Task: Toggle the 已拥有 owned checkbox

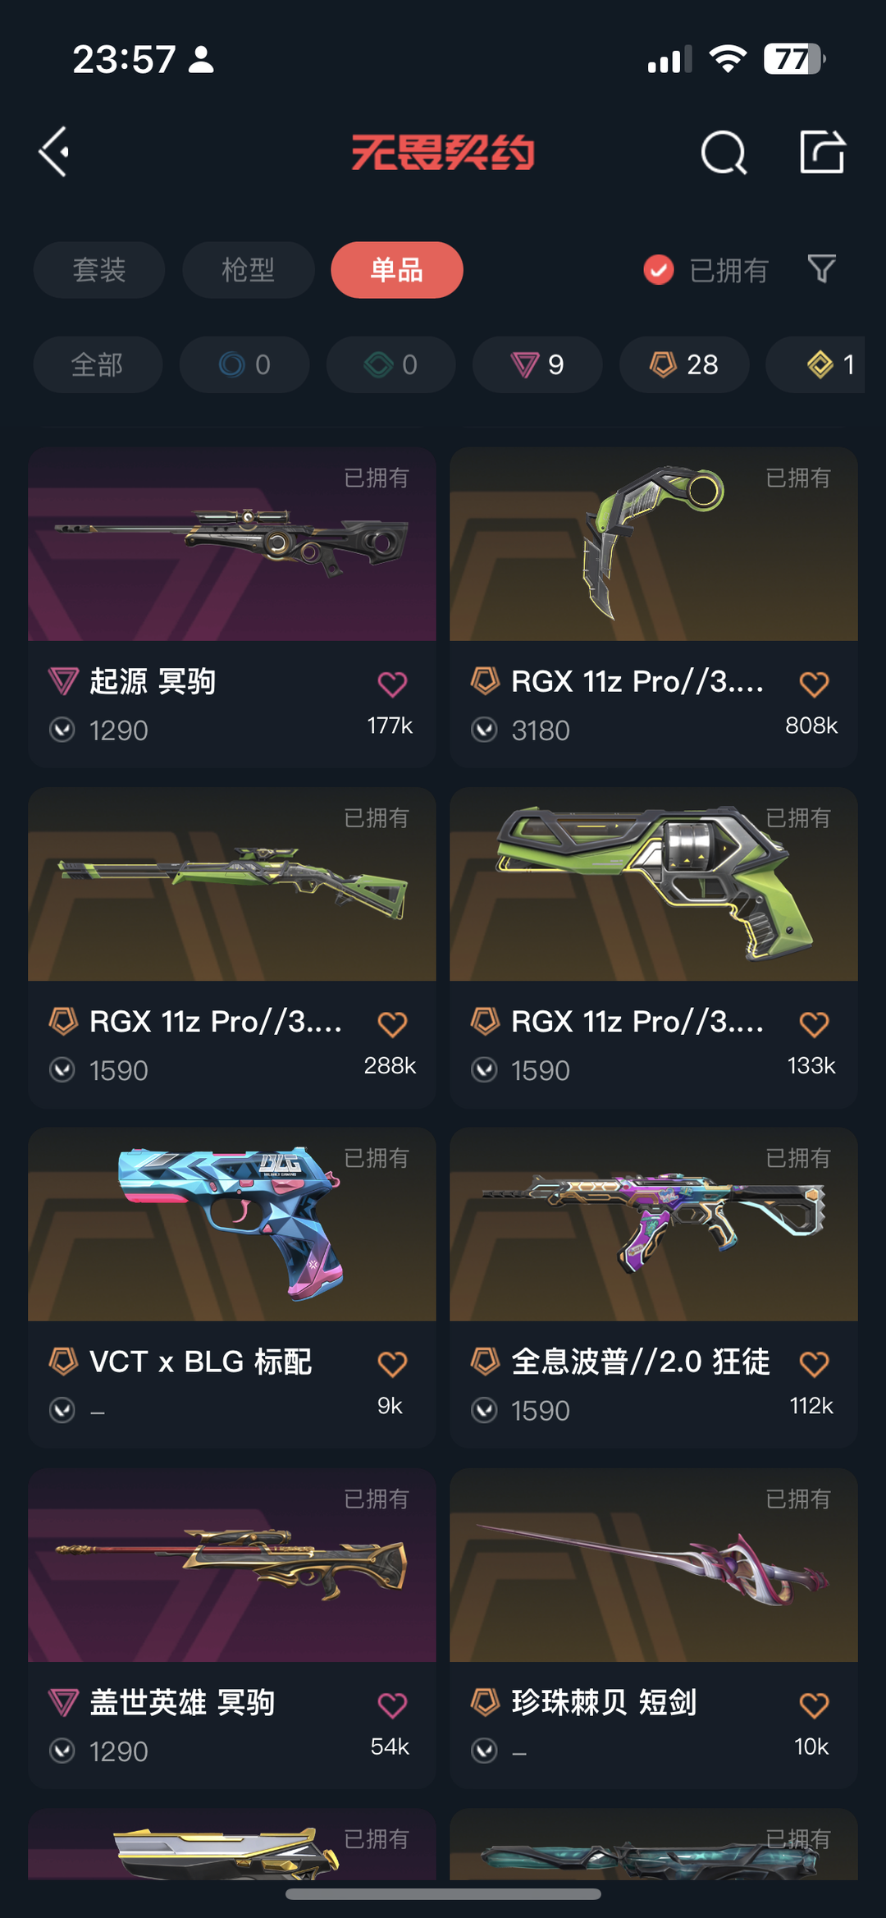Action: (659, 269)
